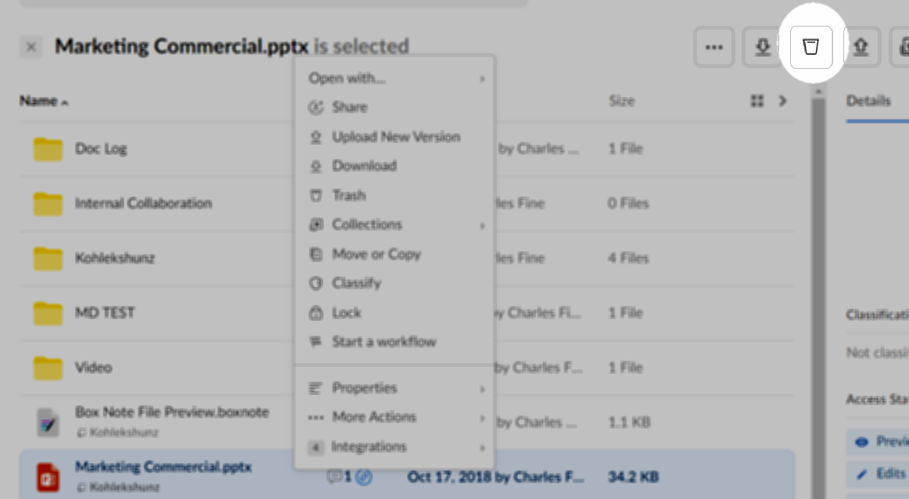
Task: Open comments icon on Marketing Commercial row
Action: tap(335, 476)
